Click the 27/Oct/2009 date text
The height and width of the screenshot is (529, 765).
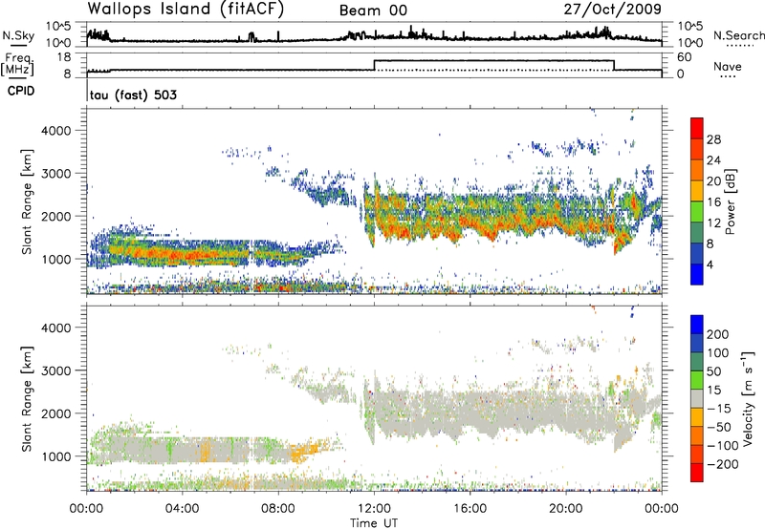tap(613, 10)
